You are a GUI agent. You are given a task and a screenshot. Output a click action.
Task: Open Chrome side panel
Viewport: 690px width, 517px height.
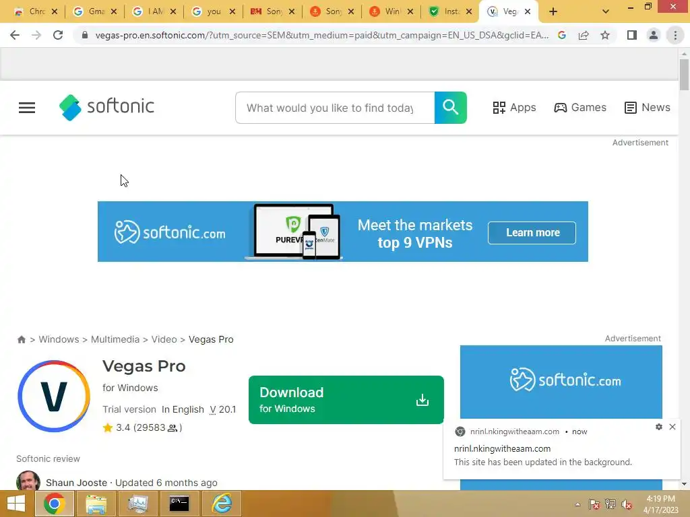(632, 35)
